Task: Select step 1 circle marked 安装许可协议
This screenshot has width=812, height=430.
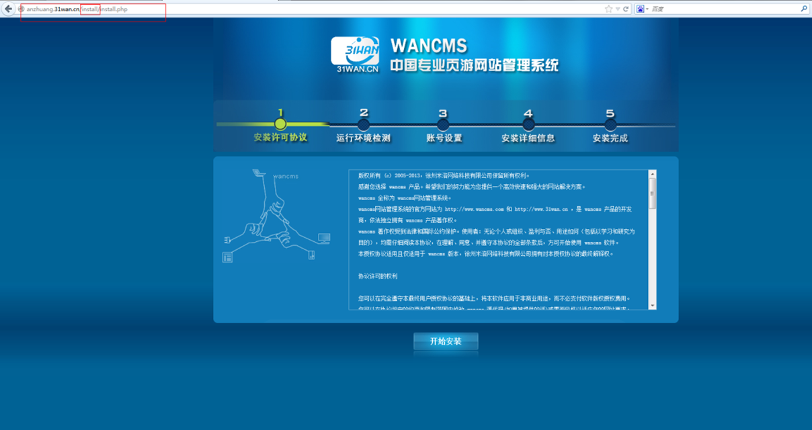Action: [x=280, y=124]
